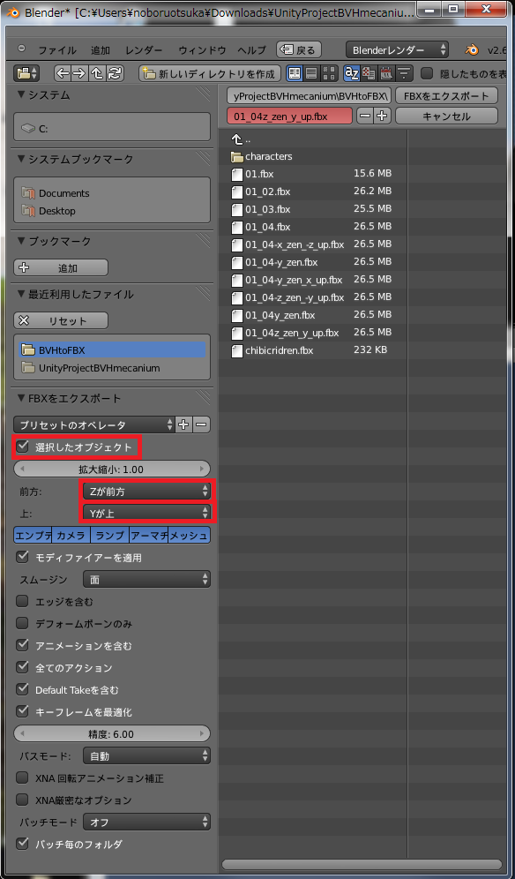Go forward with the right arrow icon
515x879 pixels.
[78, 73]
